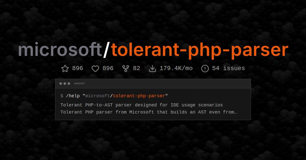Click the third titlebar dot of the terminal

click(69, 83)
